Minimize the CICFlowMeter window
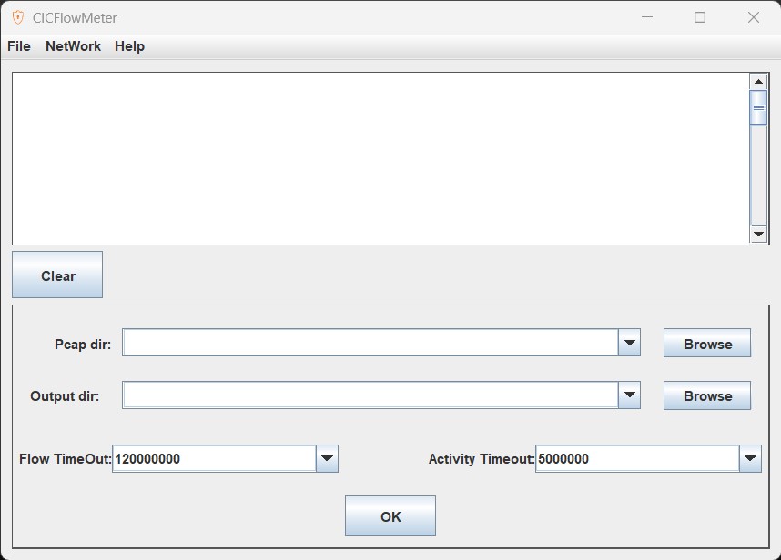Viewport: 781px width, 560px height. [647, 17]
